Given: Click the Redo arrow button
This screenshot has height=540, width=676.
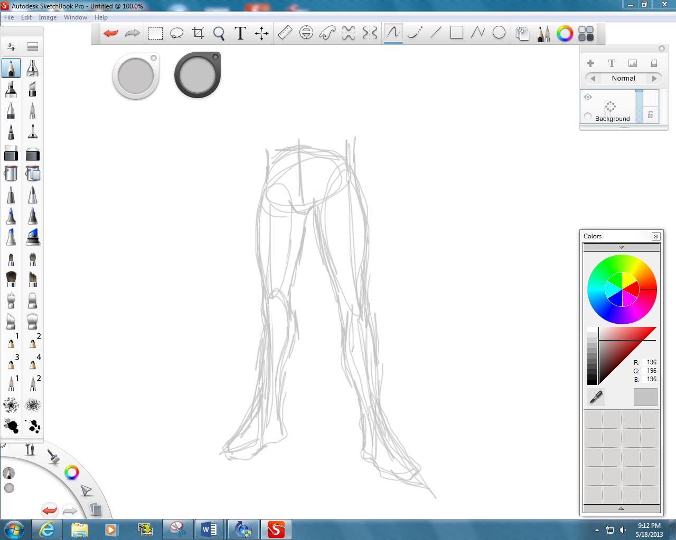Looking at the screenshot, I should coord(132,33).
